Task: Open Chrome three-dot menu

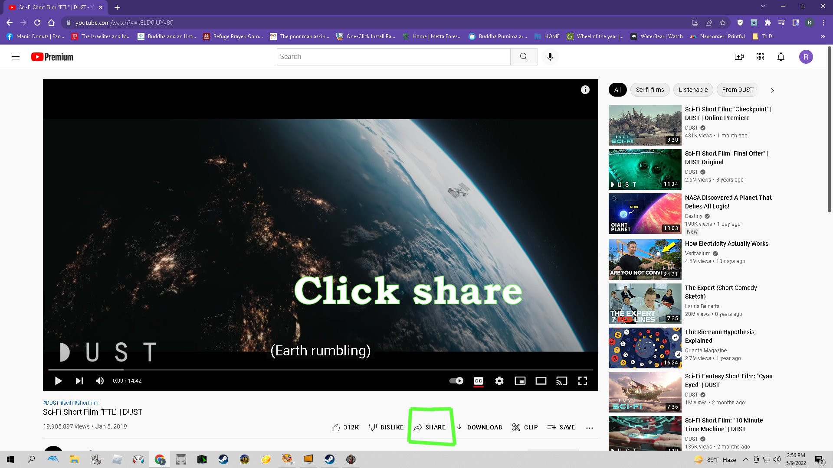Action: 823,23
